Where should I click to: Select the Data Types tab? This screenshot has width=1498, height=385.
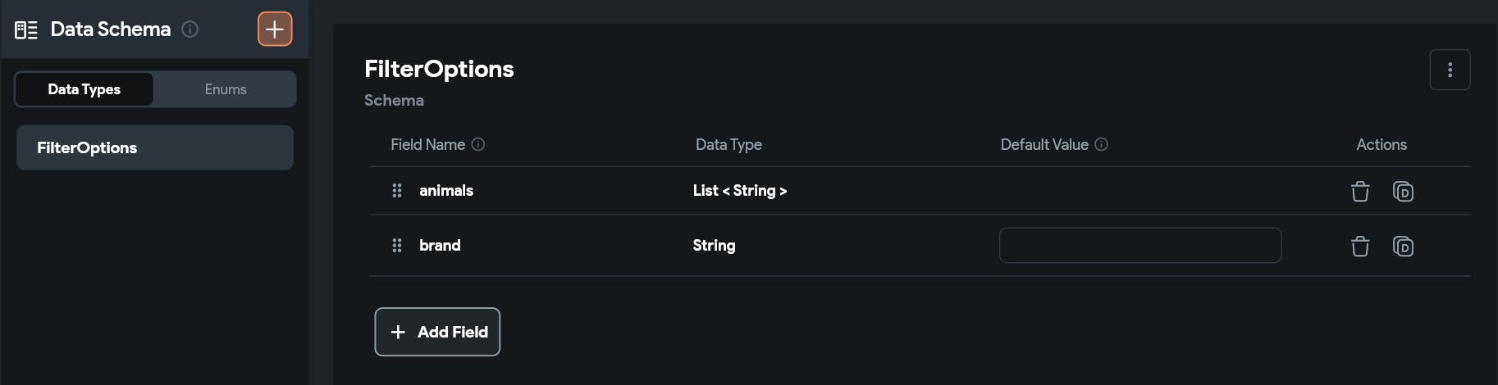point(84,89)
